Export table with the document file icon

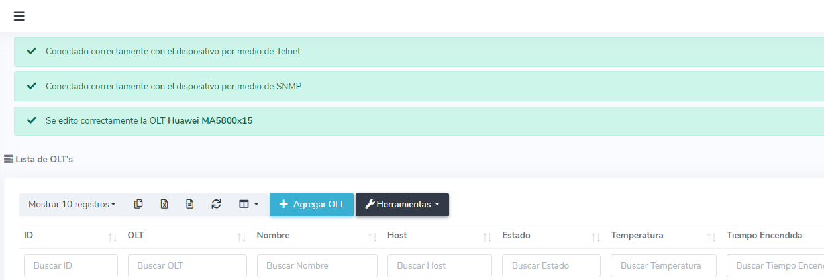click(x=190, y=205)
